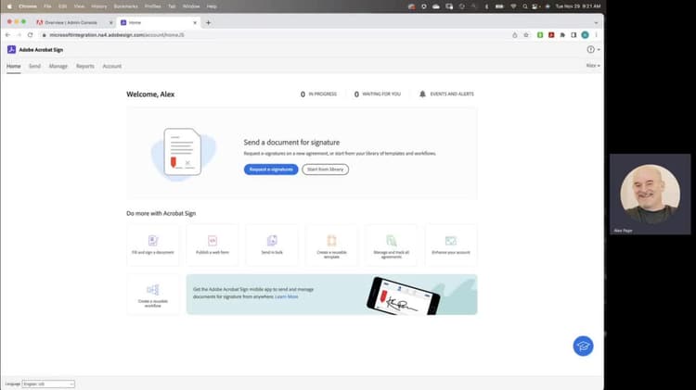Viewport: 696px width, 390px height.
Task: Follow the Learn More link
Action: [287, 296]
